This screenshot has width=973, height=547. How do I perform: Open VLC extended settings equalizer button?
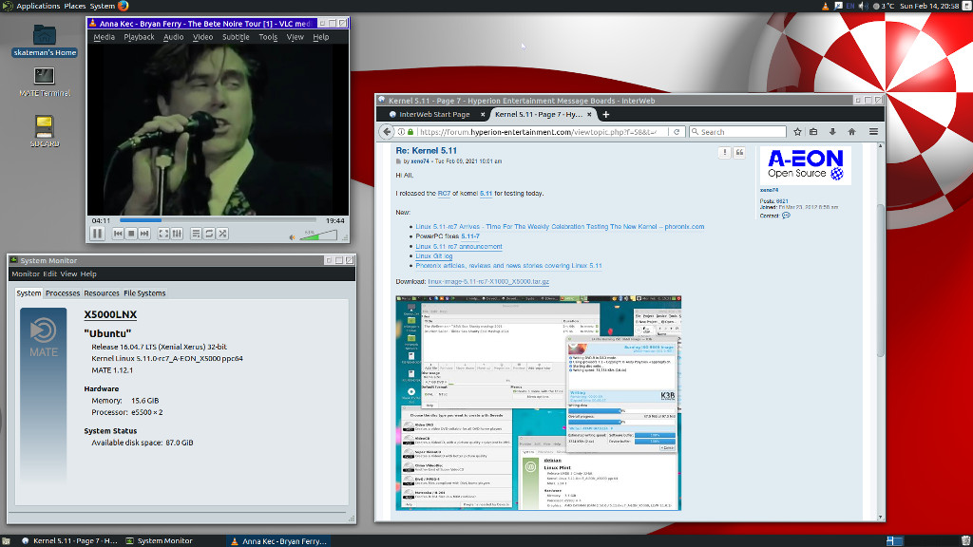(x=177, y=234)
